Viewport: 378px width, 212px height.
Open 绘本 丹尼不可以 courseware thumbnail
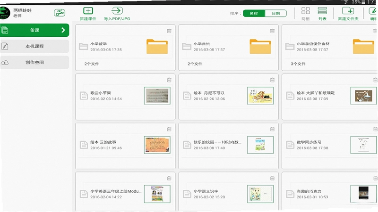pos(260,96)
